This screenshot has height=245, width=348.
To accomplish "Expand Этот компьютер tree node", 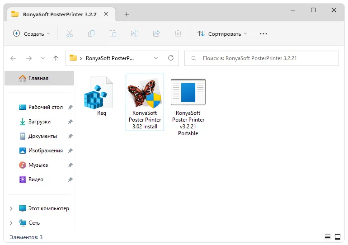I will point(11,208).
